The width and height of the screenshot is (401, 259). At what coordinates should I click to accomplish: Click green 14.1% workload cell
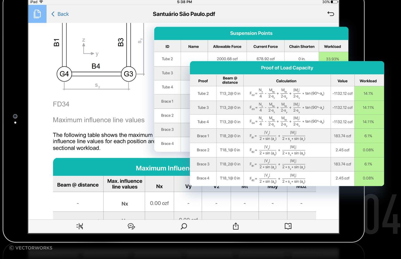pos(368,93)
